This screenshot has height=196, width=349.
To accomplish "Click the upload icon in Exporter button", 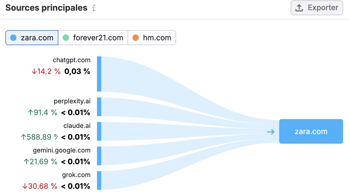I will (x=299, y=8).
